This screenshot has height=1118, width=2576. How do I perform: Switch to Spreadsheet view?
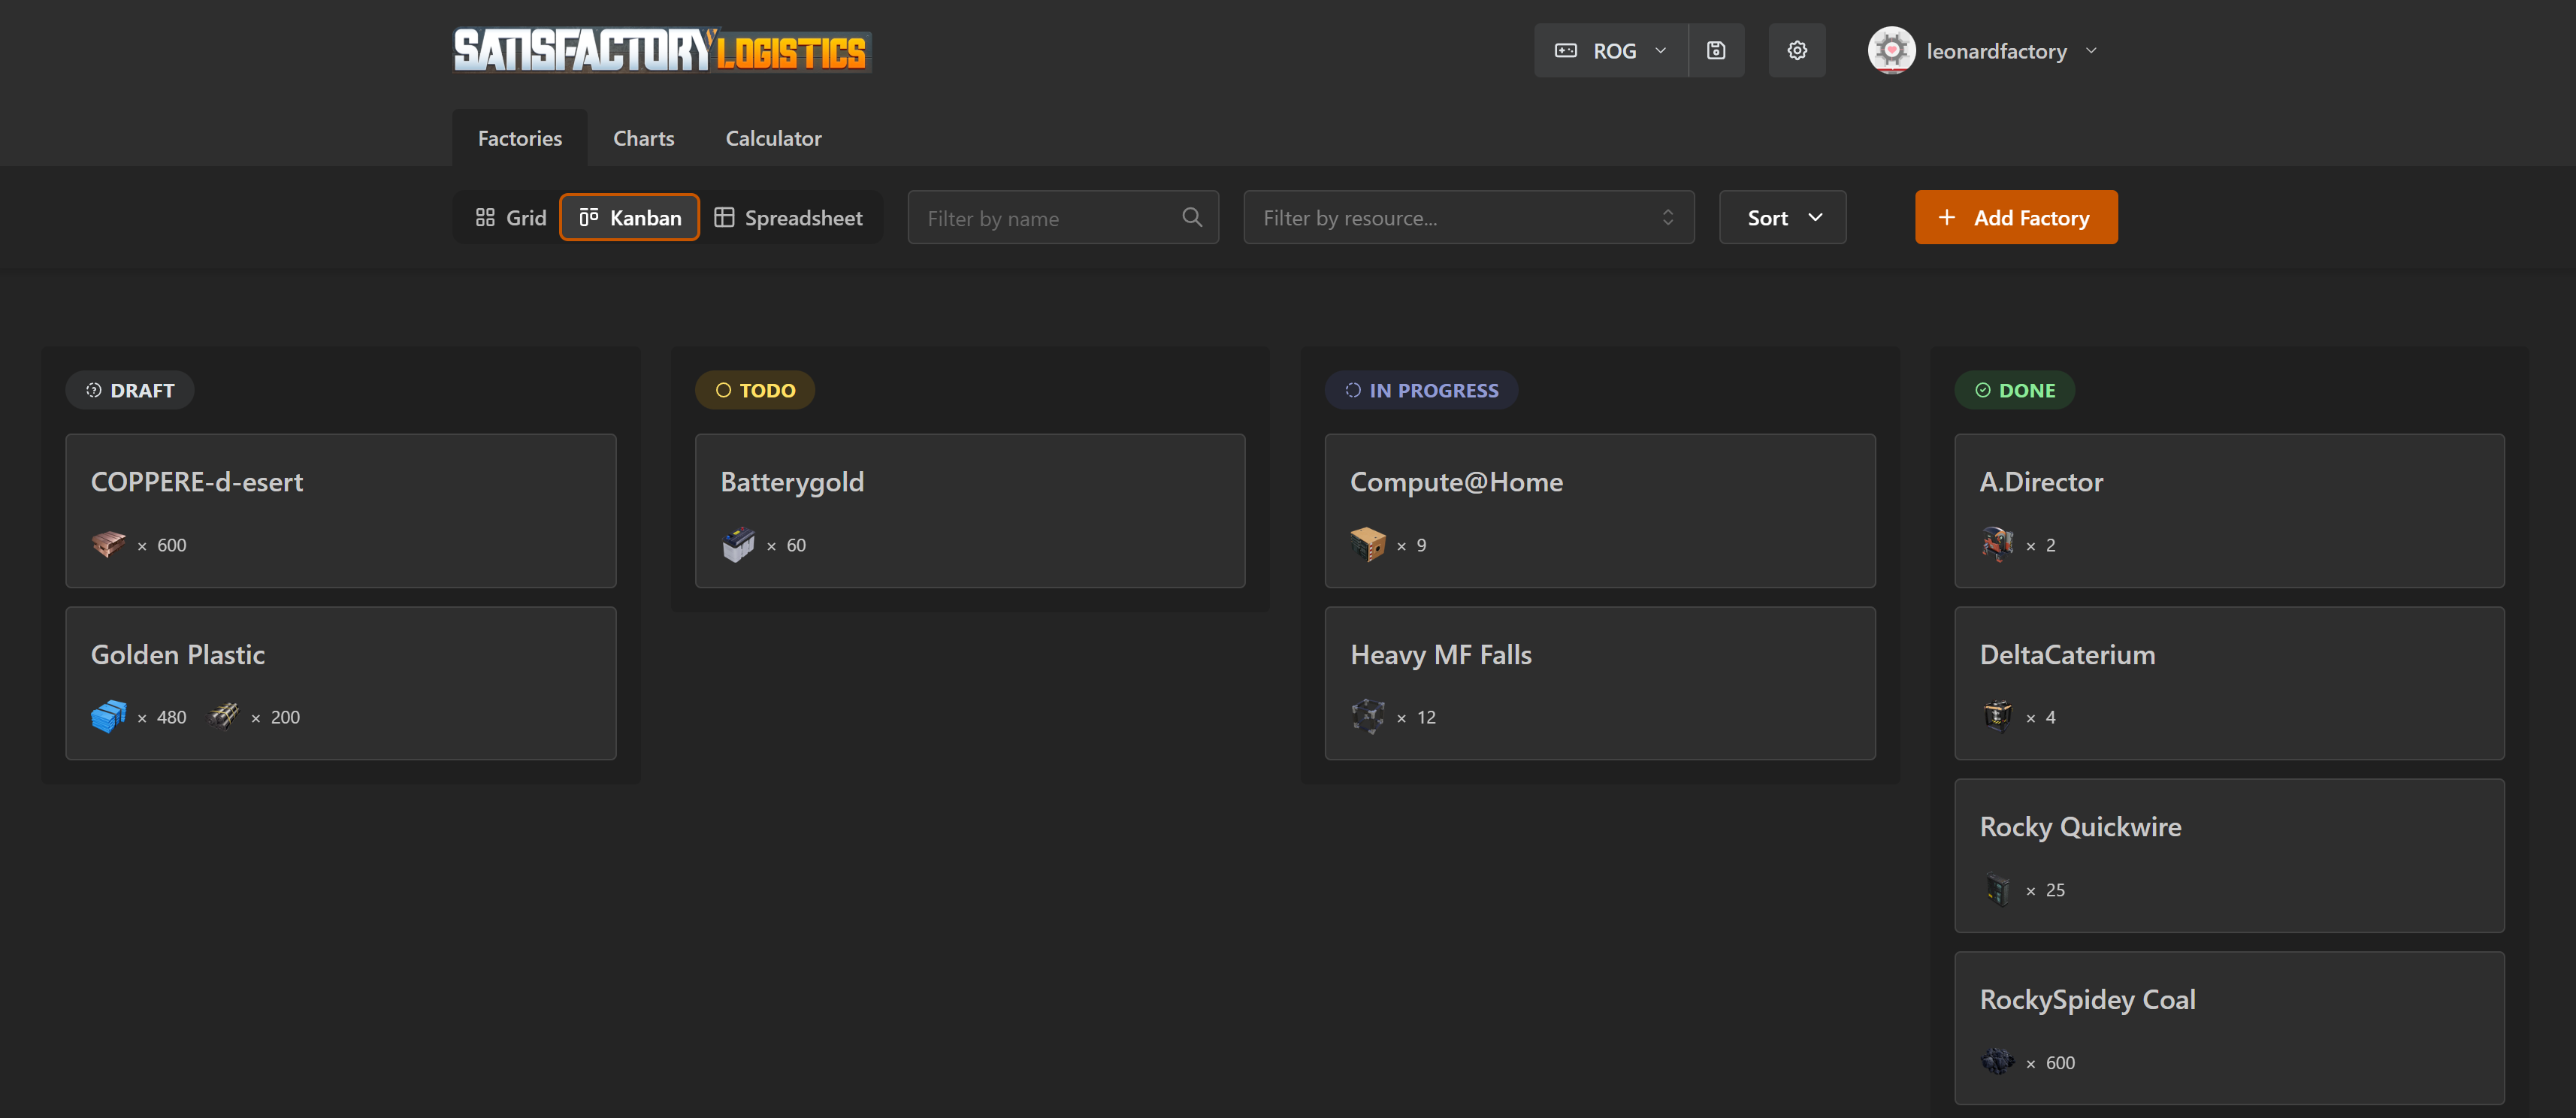789,218
